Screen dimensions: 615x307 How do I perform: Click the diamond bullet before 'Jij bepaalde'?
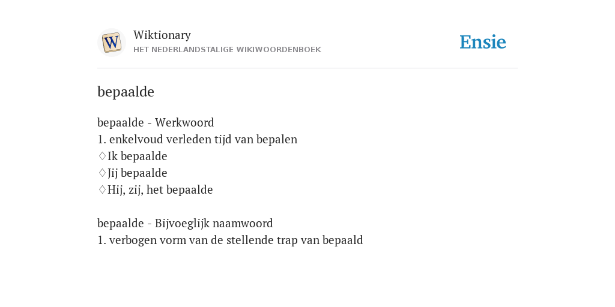[102, 173]
